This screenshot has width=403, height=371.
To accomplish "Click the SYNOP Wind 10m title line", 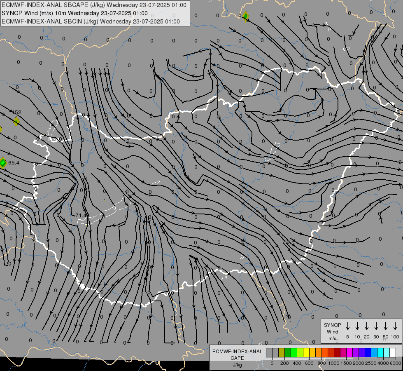I will pyautogui.click(x=75, y=13).
